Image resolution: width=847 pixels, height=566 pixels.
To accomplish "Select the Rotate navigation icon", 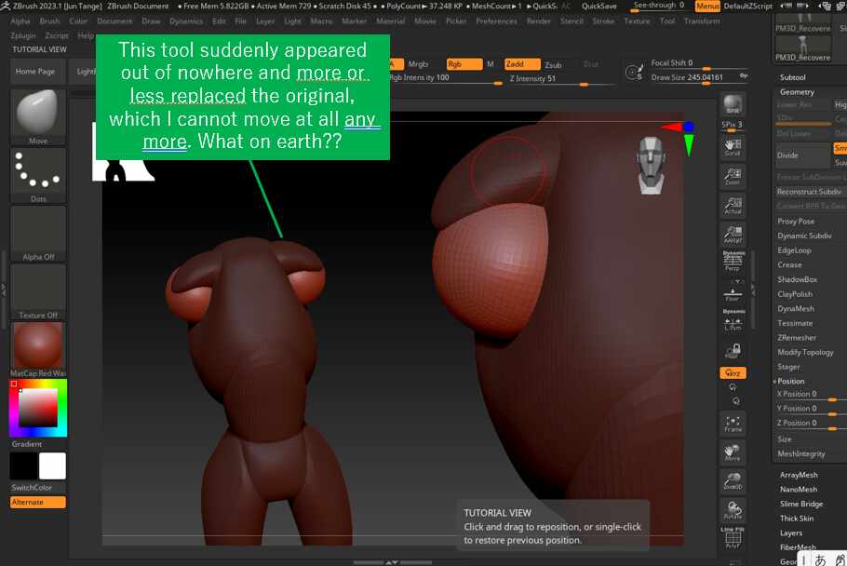I will pyautogui.click(x=733, y=509).
